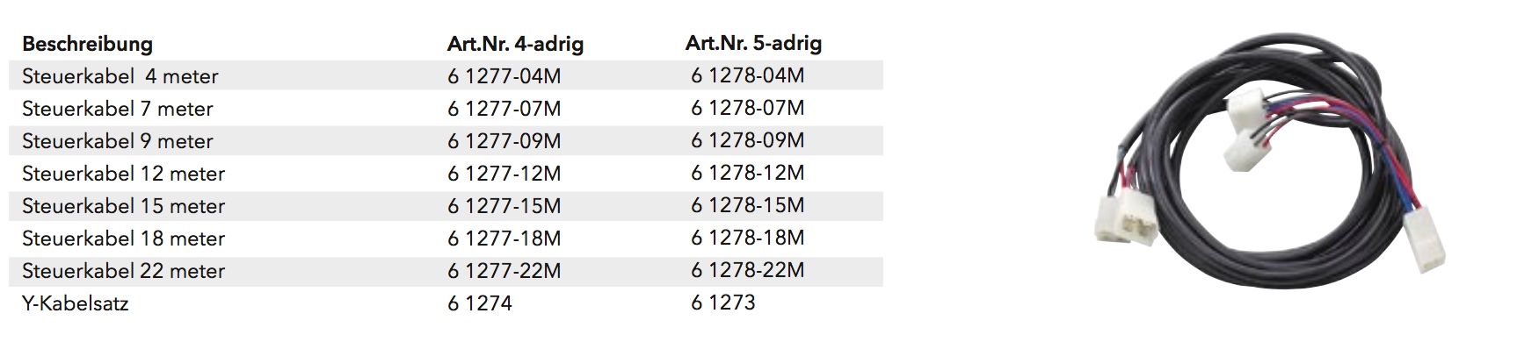Click the Y-Kabelsatz row label

[76, 303]
